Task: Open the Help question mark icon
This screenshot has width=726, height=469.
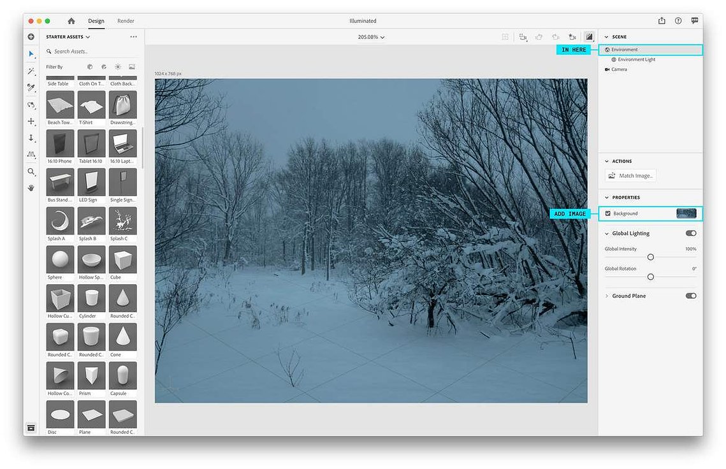Action: click(678, 21)
